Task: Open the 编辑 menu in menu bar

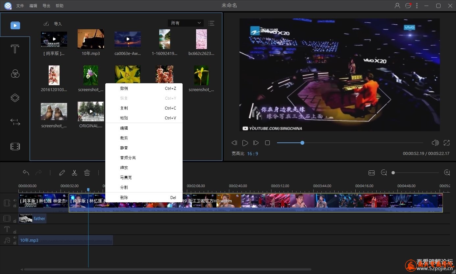Action: pos(33,6)
